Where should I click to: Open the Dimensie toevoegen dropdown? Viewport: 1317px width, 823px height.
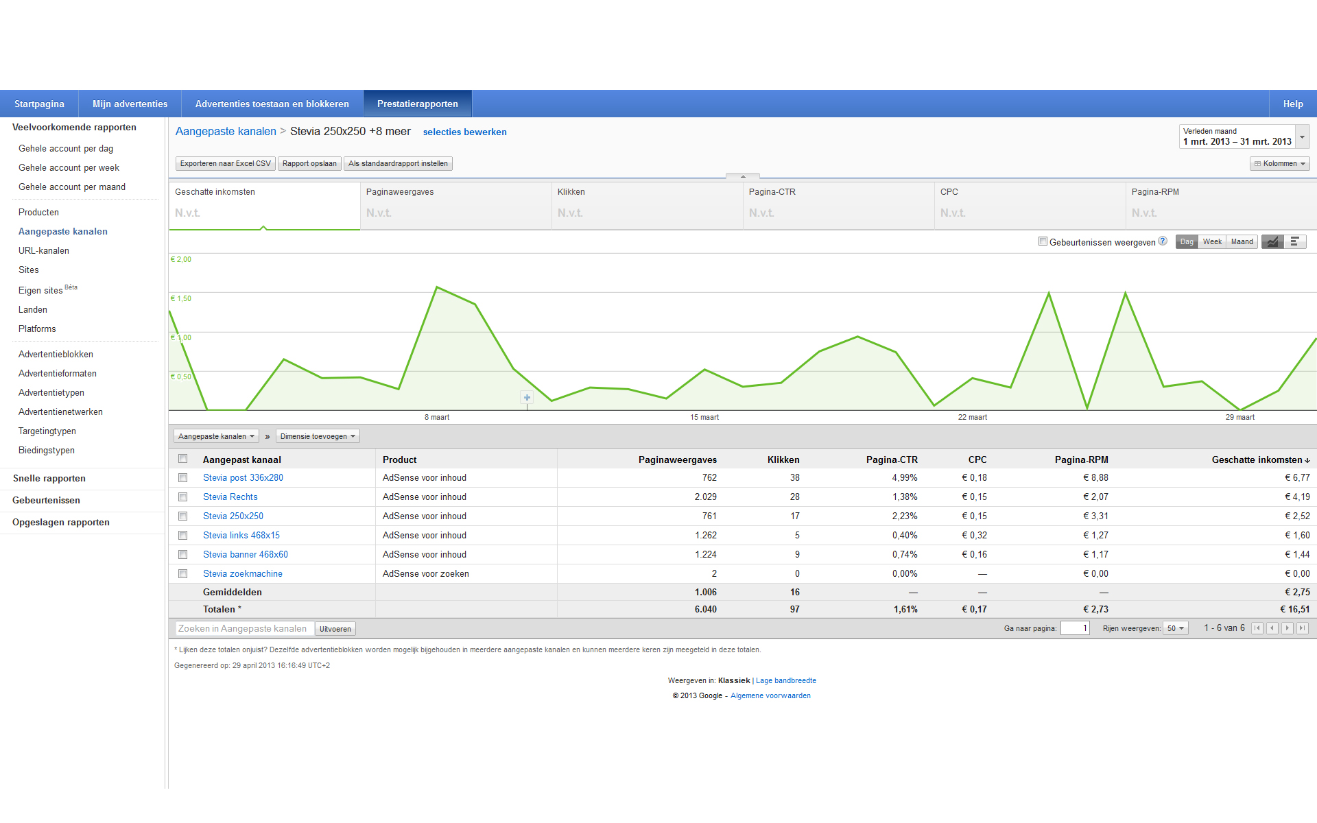click(318, 436)
